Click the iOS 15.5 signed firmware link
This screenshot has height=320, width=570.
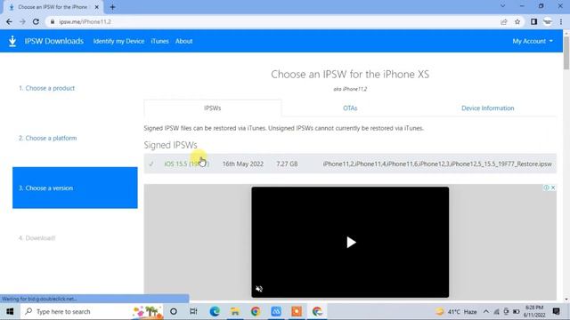click(186, 164)
